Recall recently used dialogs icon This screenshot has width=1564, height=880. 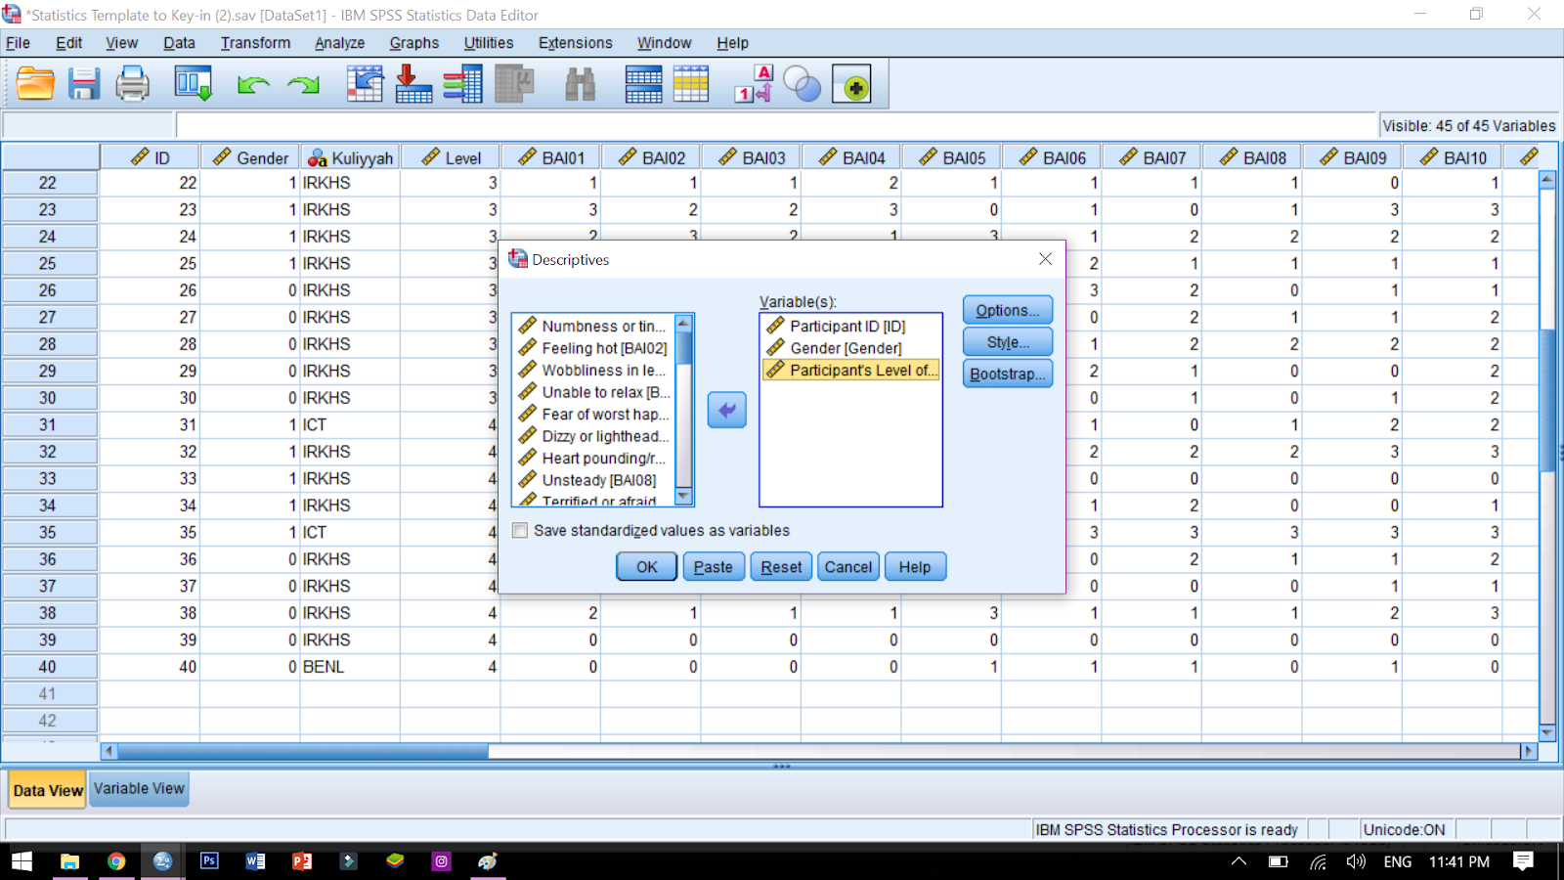(x=193, y=85)
